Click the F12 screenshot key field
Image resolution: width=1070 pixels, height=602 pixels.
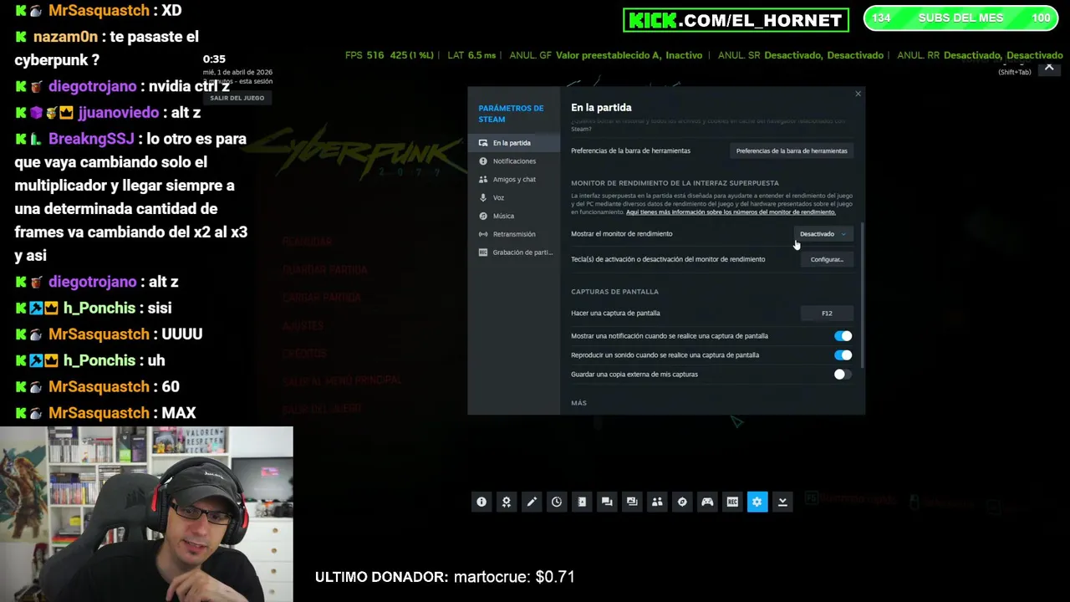pyautogui.click(x=827, y=314)
